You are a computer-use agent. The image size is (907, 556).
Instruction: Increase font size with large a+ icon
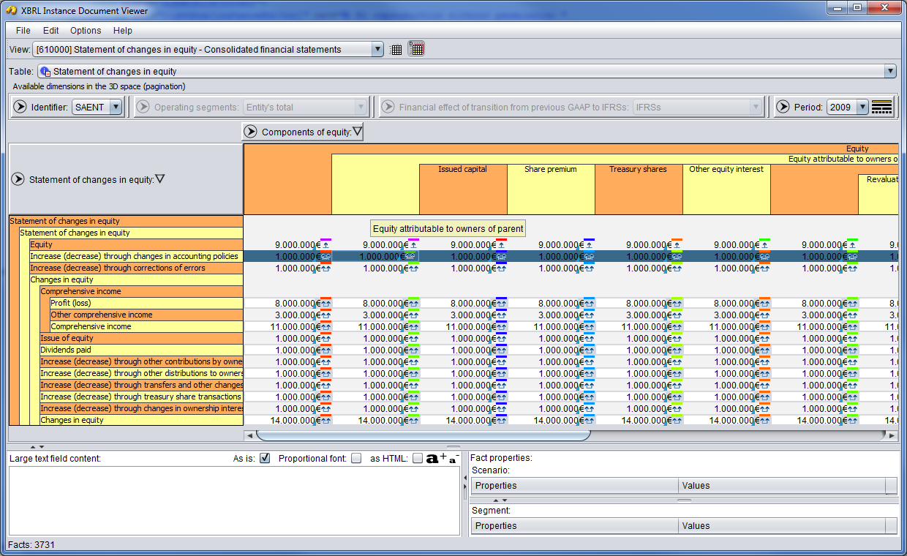(x=436, y=458)
